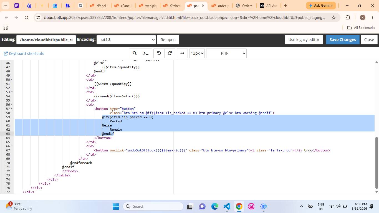Undo the last edit
This screenshot has height=213, width=379.
pyautogui.click(x=159, y=53)
